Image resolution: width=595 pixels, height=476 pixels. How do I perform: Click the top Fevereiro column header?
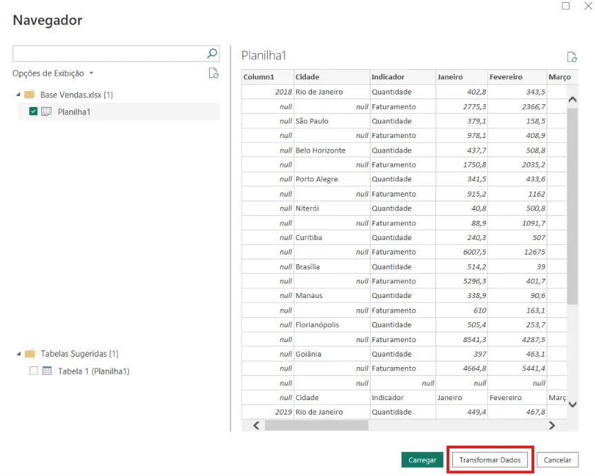coord(518,77)
